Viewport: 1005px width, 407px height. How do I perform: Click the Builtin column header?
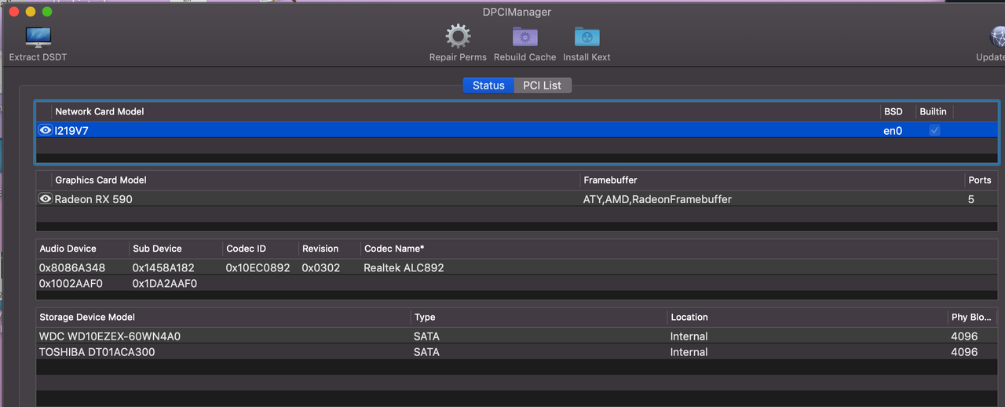point(933,111)
